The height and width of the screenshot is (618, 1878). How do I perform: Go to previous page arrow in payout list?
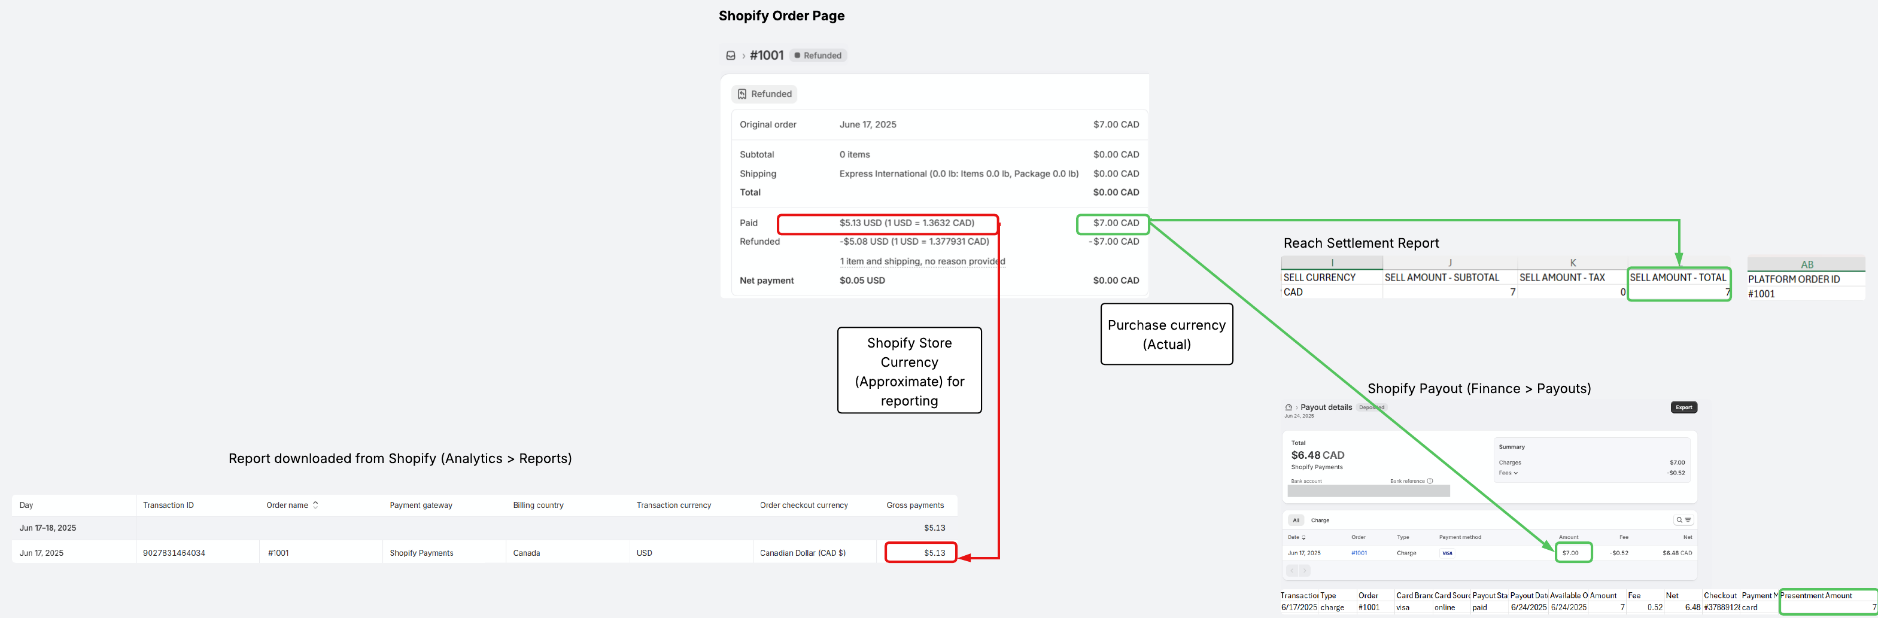coord(1292,571)
